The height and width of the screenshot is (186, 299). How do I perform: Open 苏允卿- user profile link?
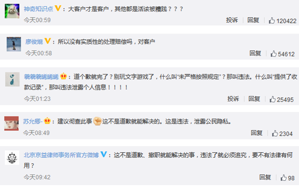(x=33, y=121)
